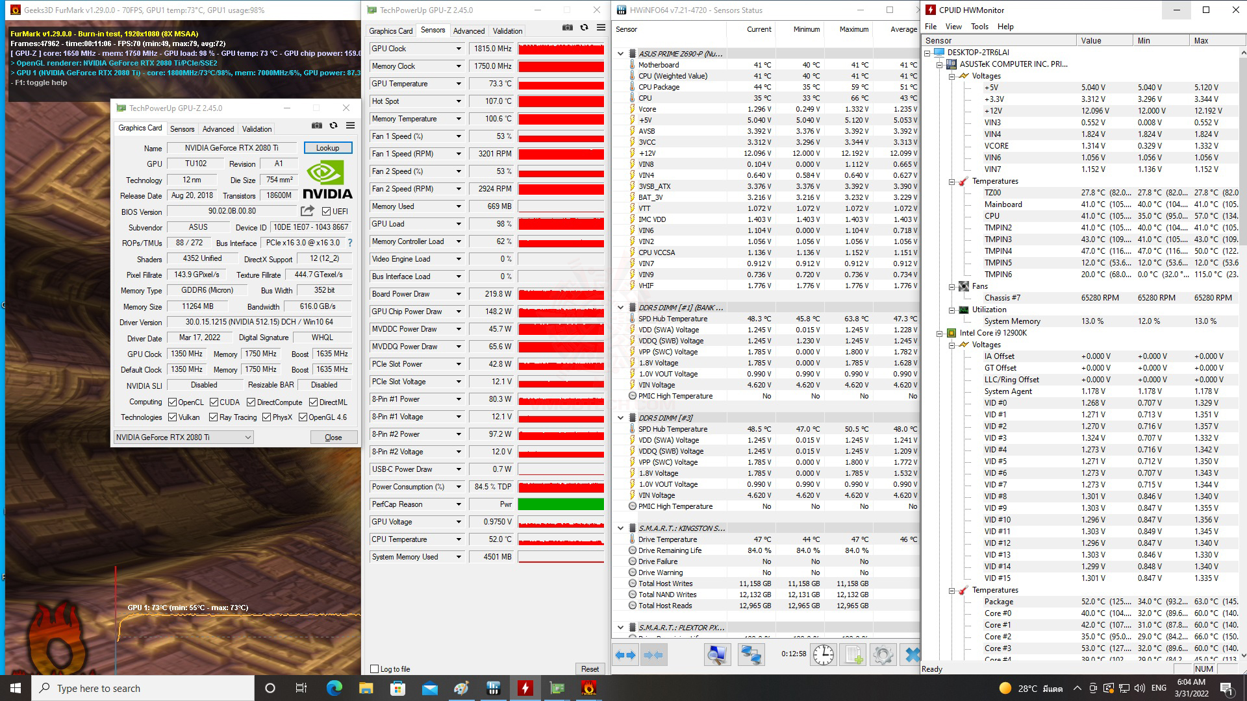Toggle the Log to file checkbox
Image resolution: width=1247 pixels, height=701 pixels.
(374, 669)
